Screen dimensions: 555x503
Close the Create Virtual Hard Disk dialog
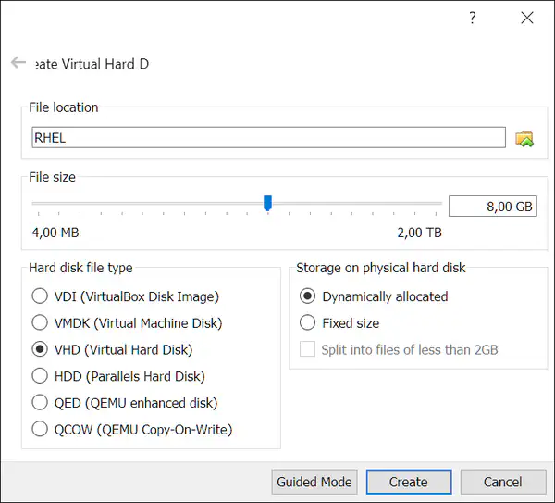[x=527, y=18]
